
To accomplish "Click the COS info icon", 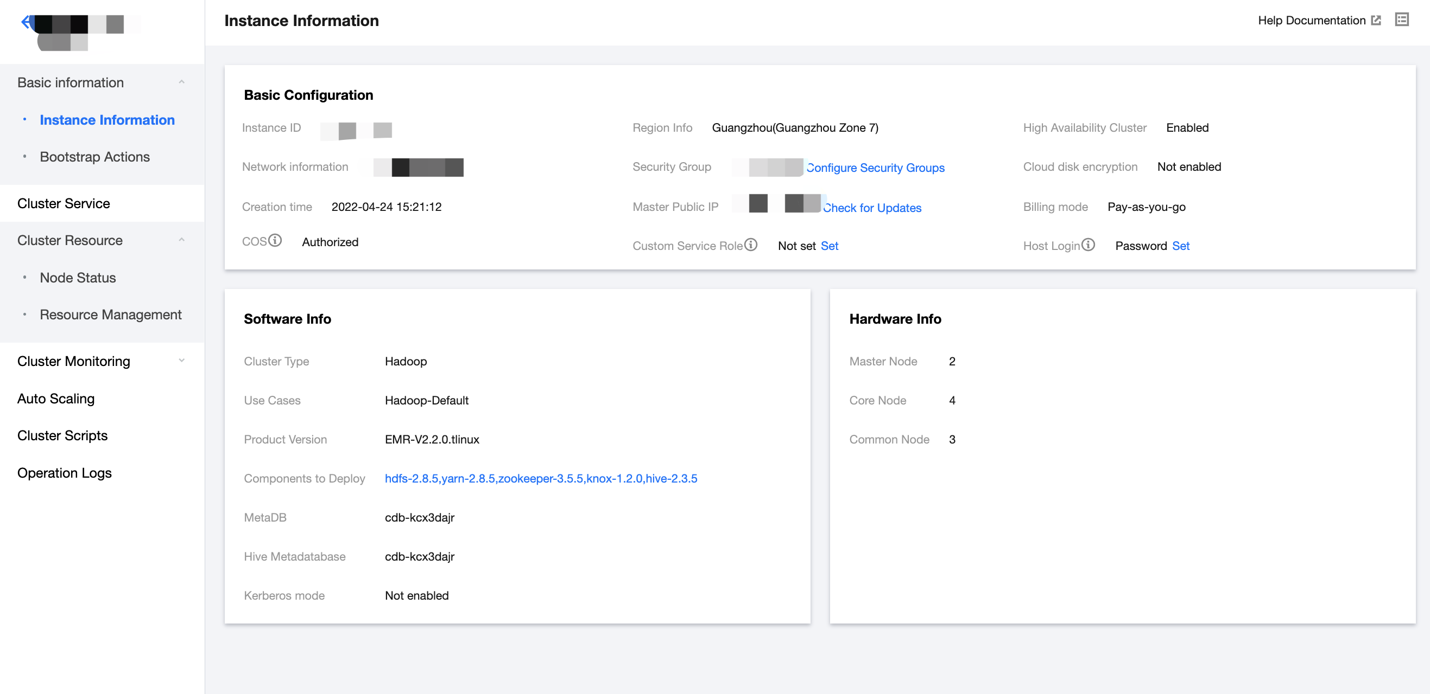I will pos(275,241).
